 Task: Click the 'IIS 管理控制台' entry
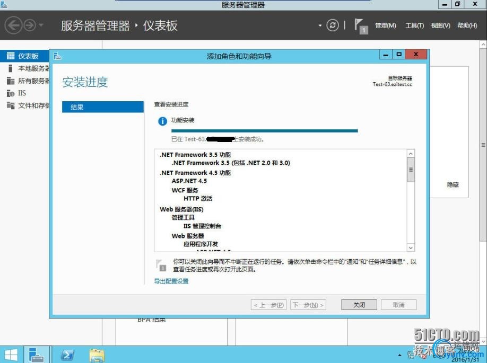(x=202, y=226)
